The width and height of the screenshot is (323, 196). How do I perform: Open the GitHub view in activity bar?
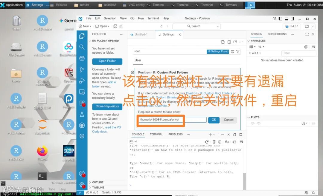coord(82,125)
